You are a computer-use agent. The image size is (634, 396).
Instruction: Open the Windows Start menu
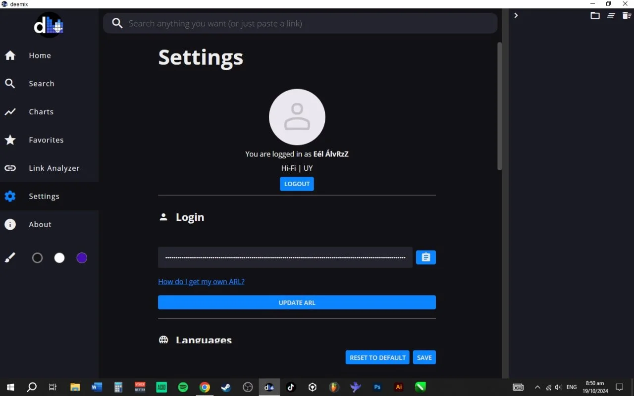tap(10, 387)
